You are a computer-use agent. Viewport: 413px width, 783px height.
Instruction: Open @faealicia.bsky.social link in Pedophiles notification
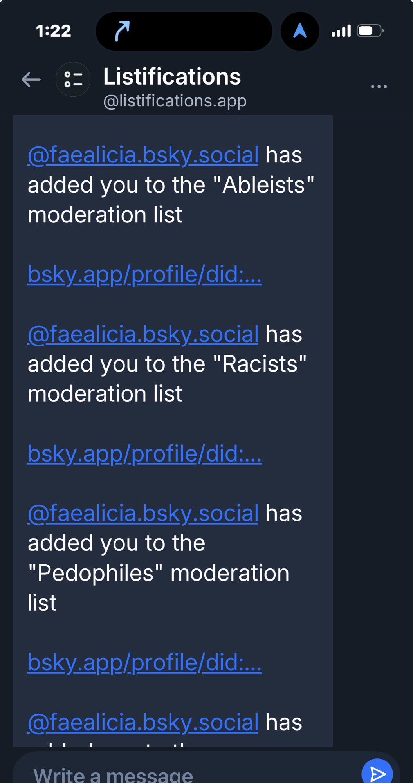(x=143, y=513)
